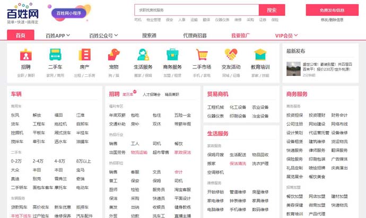Open the 家政保洁 highlighted link
The image size is (366, 218).
pos(182,152)
